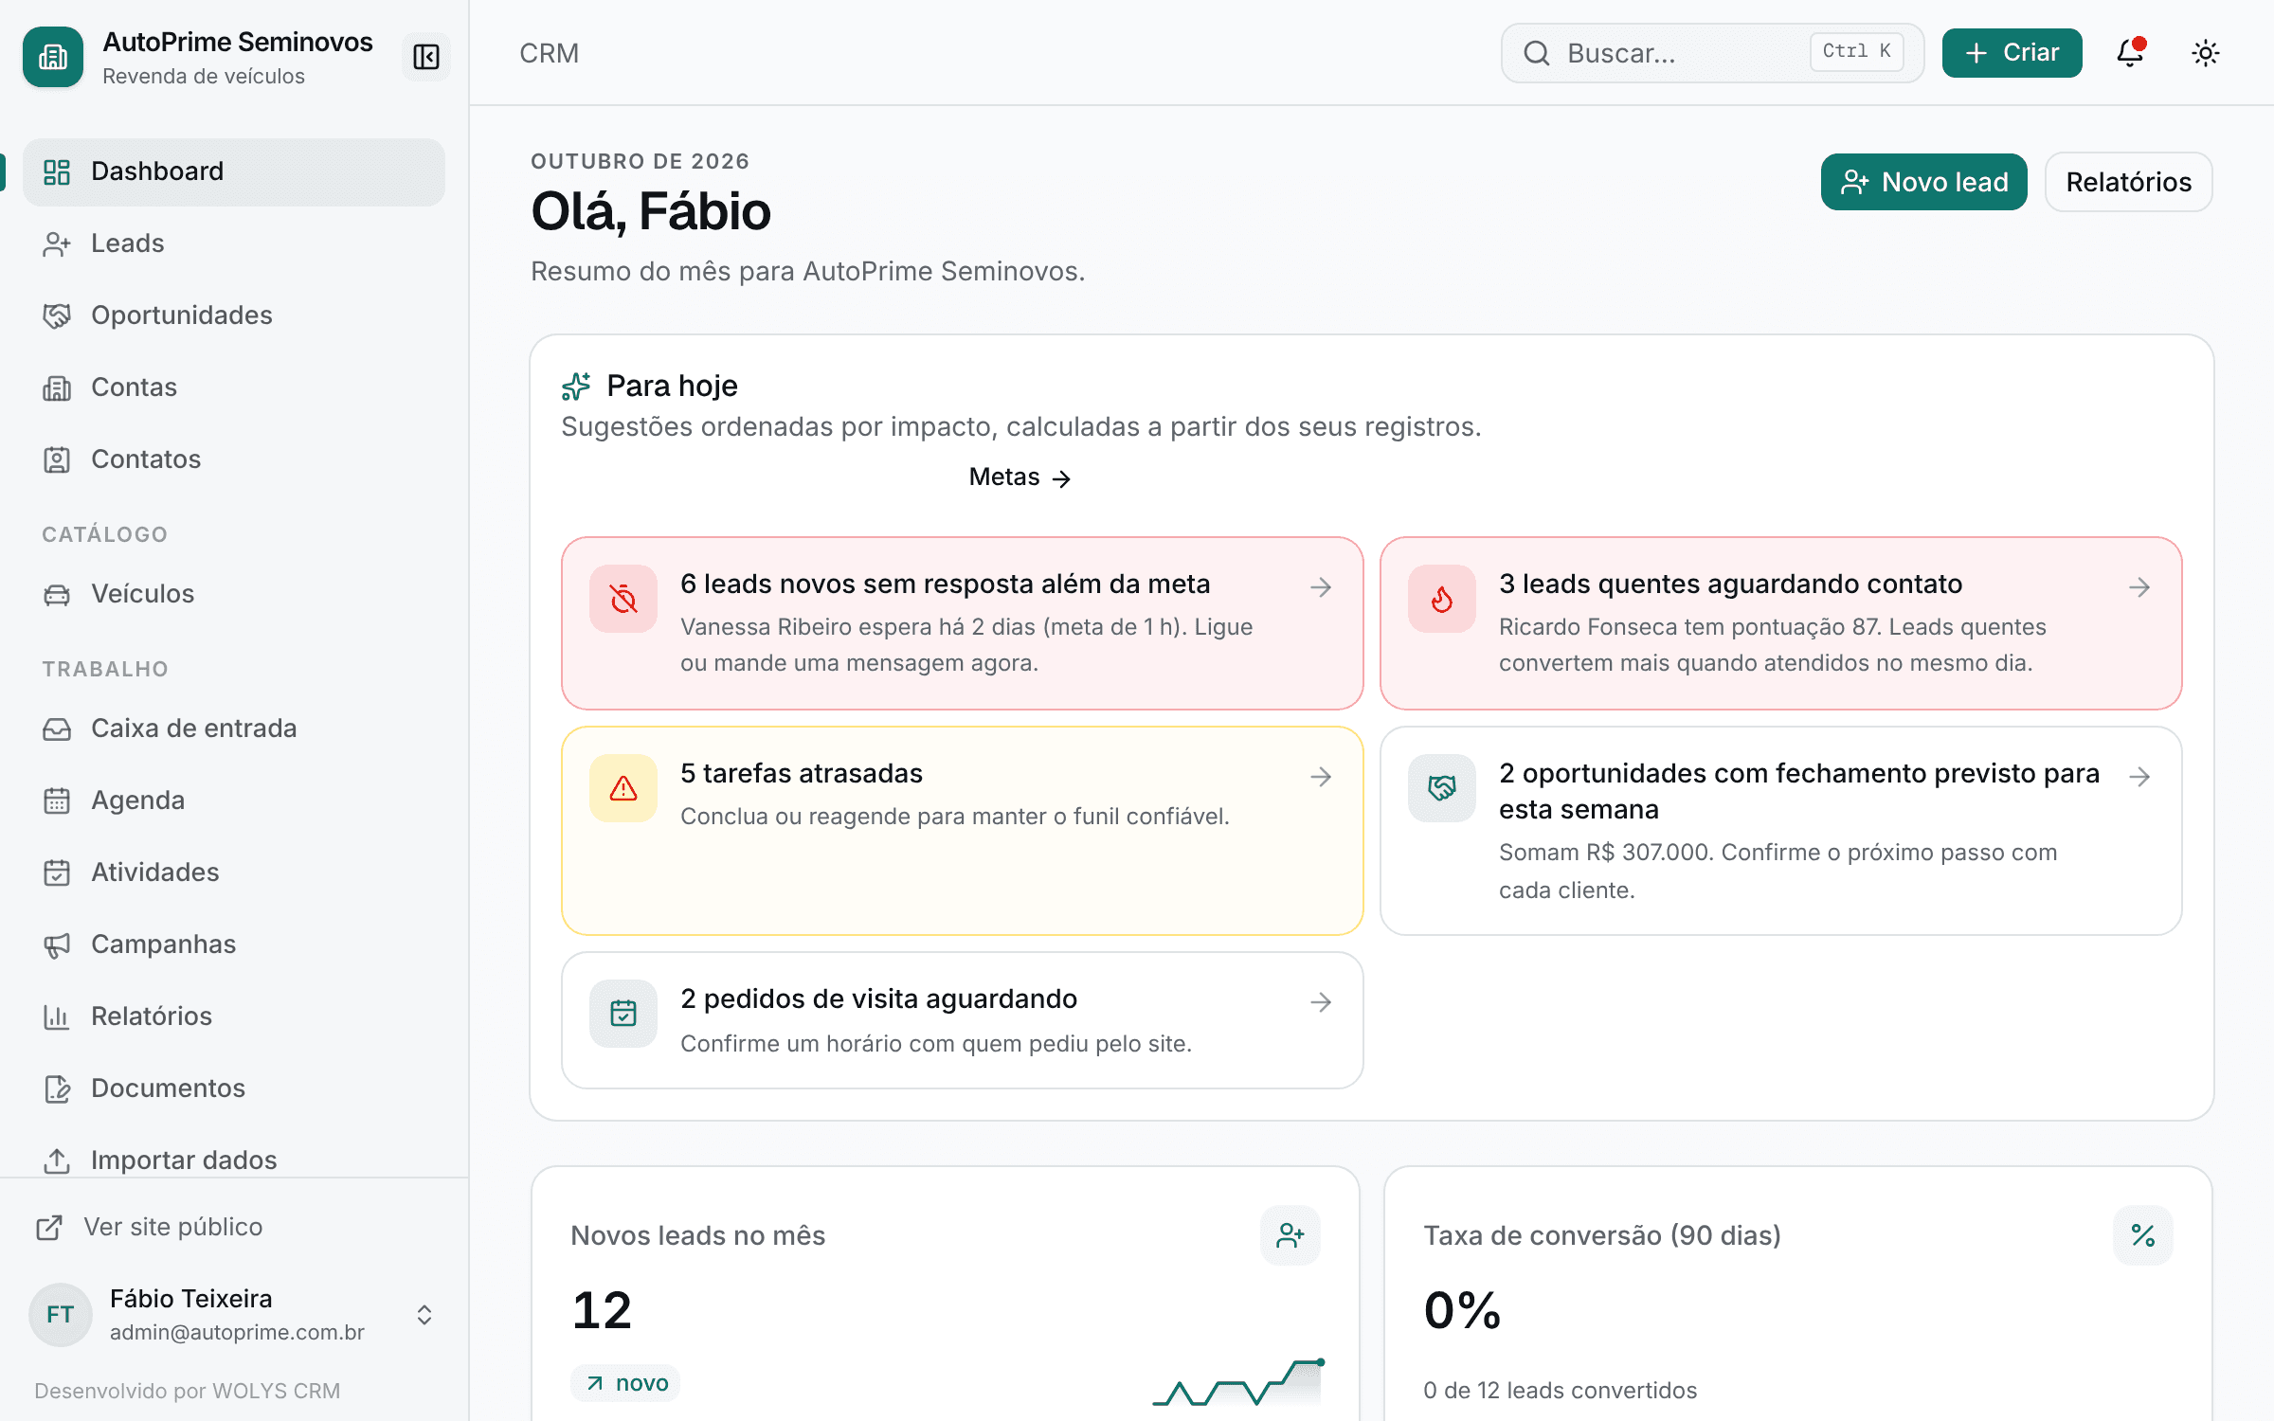
Task: Click the calendar-check icon on pedidos de visita
Action: 623,1014
